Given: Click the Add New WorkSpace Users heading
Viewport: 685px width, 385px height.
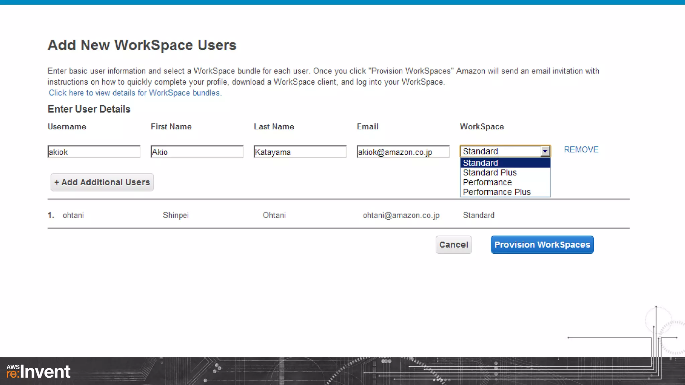Looking at the screenshot, I should point(142,45).
